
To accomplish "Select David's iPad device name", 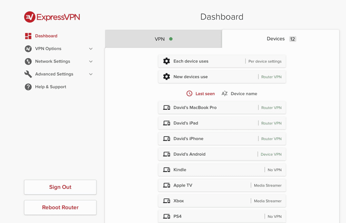I will click(185, 123).
